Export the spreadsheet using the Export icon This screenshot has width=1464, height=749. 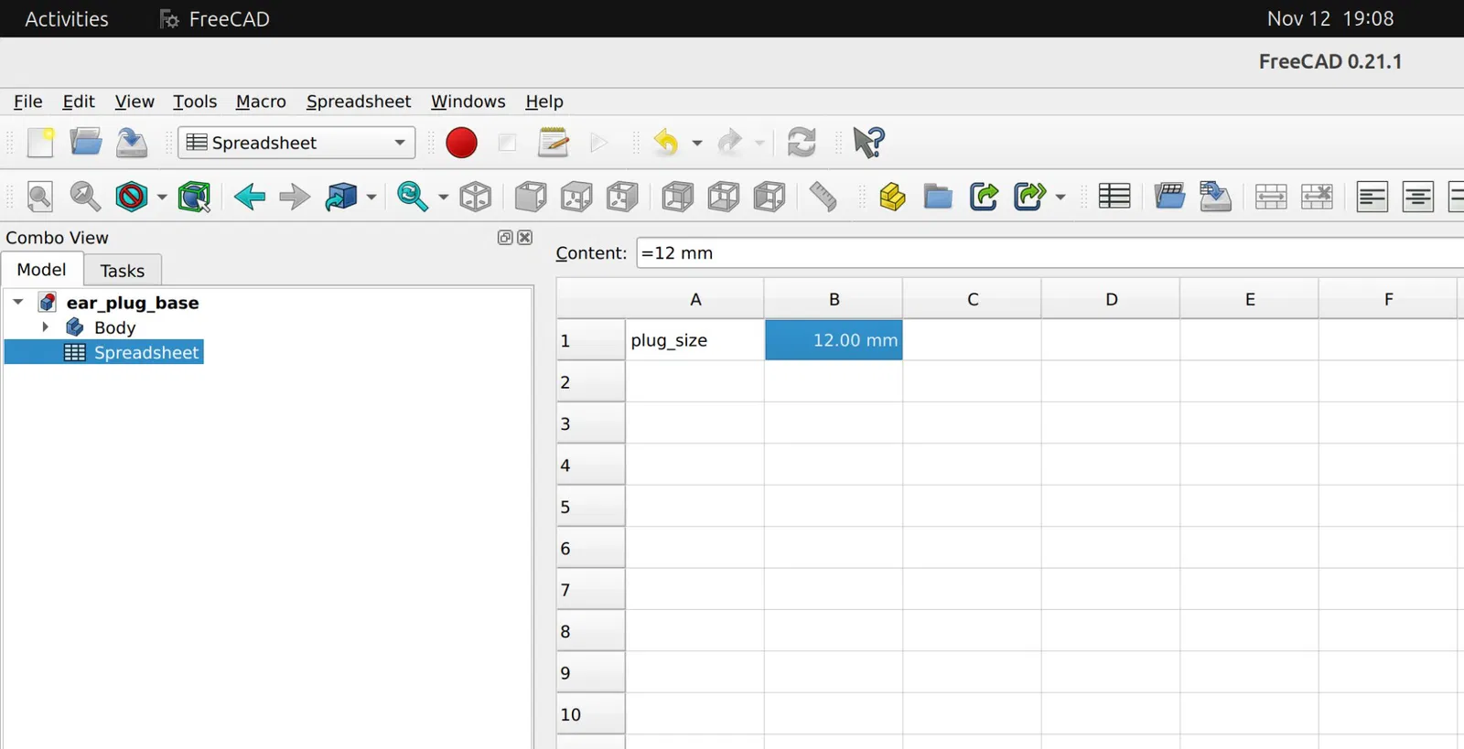(x=1215, y=197)
